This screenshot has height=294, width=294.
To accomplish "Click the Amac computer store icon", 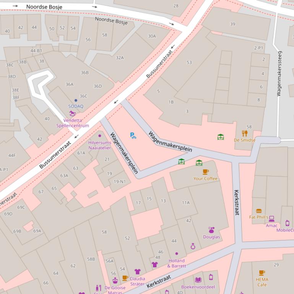I will click(x=272, y=219).
